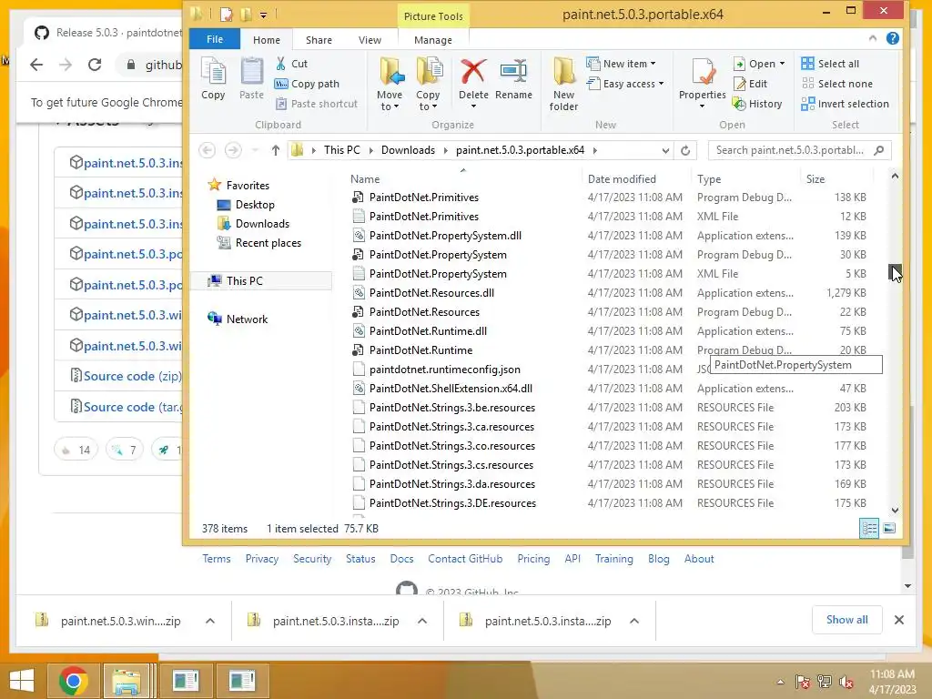
Task: Open the File menu tab
Action: pos(215,39)
